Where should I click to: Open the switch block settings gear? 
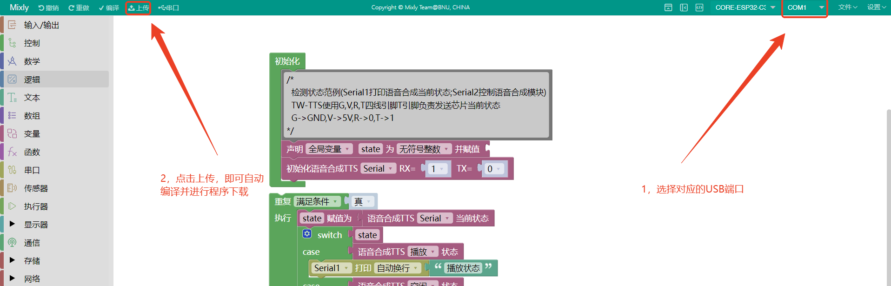[x=307, y=233]
